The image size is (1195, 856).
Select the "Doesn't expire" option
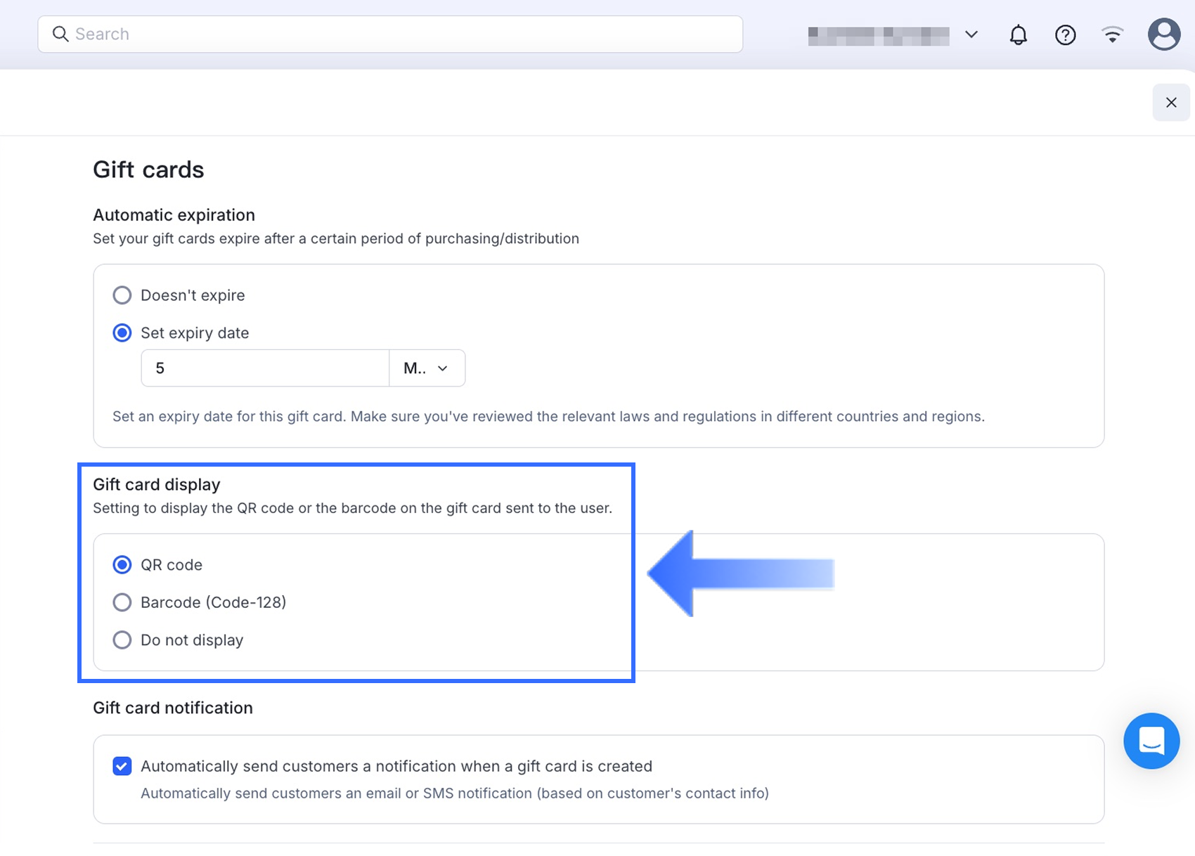pyautogui.click(x=122, y=295)
